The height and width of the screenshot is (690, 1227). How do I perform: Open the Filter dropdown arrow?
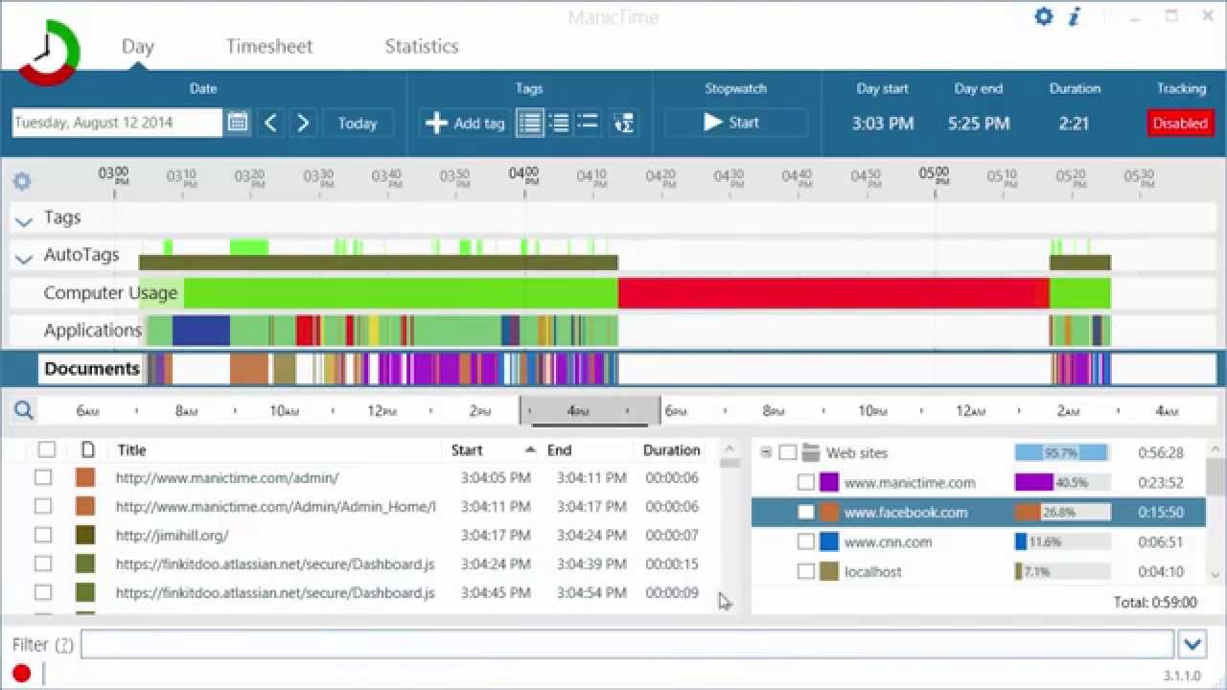pos(1193,644)
